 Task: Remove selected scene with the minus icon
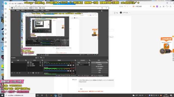tap(14, 73)
